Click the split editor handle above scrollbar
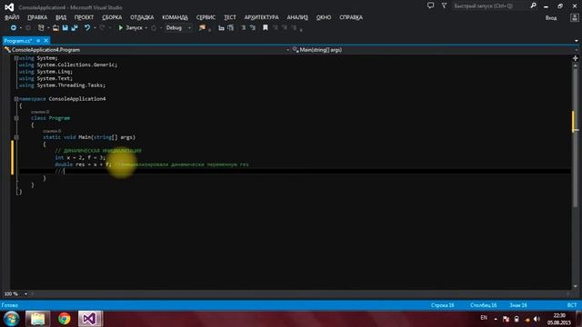Screen dimensions: 582x327 coord(576,58)
